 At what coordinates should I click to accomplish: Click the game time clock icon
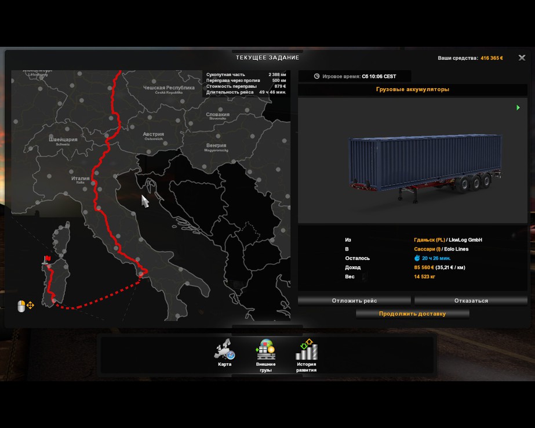point(316,76)
